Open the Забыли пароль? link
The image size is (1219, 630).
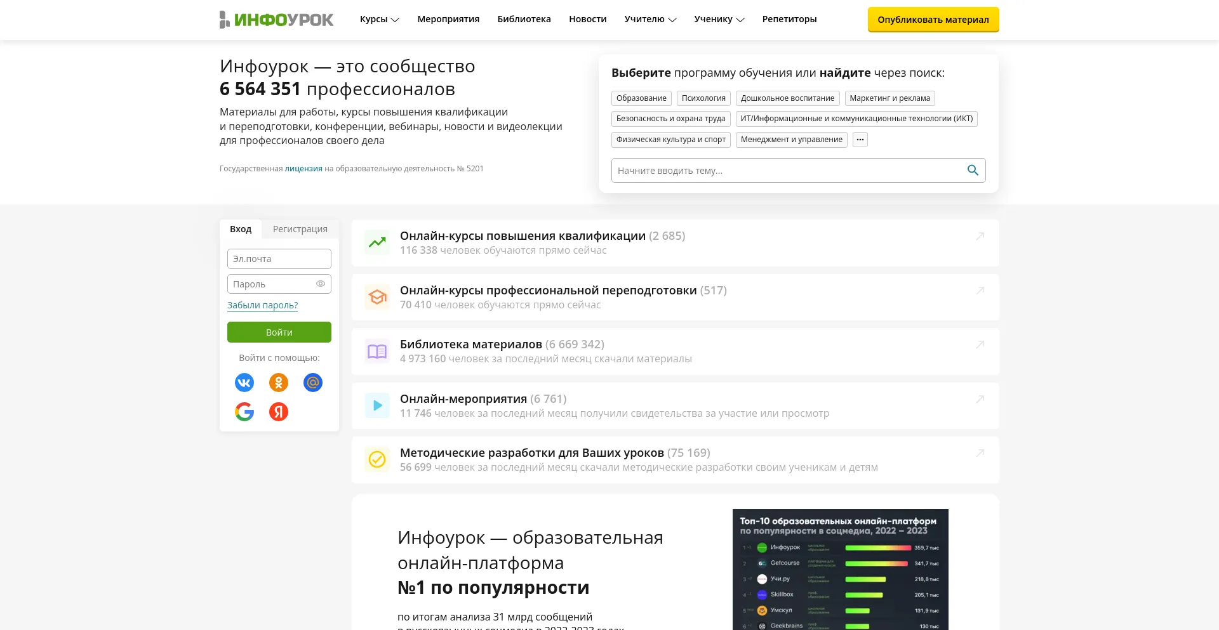point(262,305)
